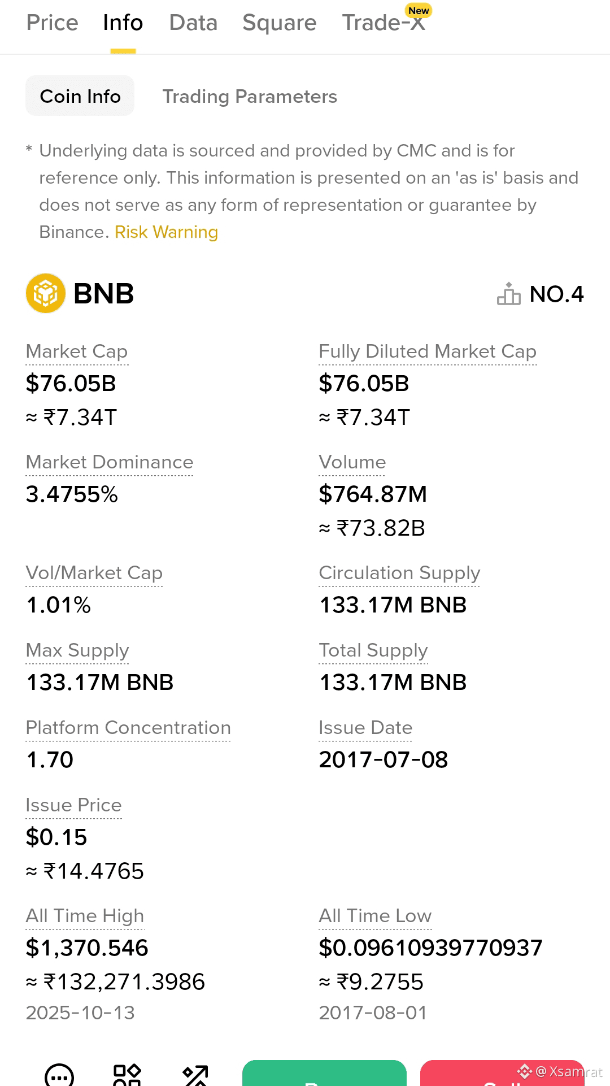Open the Risk Warning link
The image size is (610, 1086).
click(x=166, y=232)
